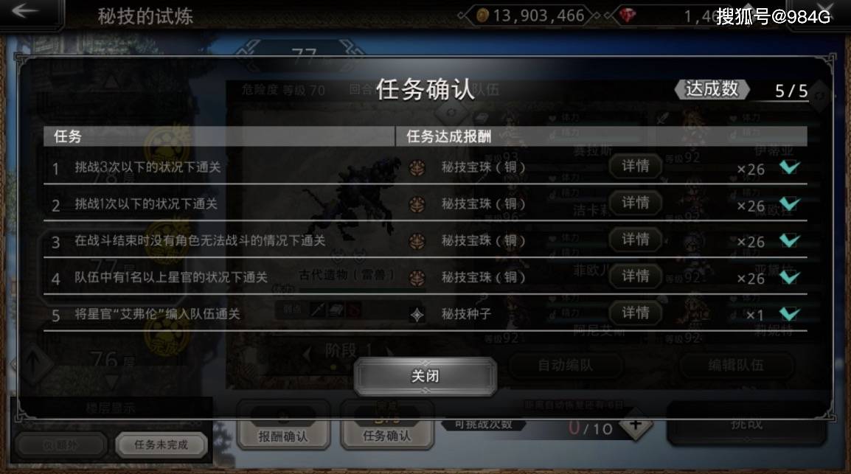
Task: Select the orb icon for mission 3 reward
Action: click(417, 241)
